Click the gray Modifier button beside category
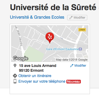Screen dimensions: 99x96 (77, 18)
